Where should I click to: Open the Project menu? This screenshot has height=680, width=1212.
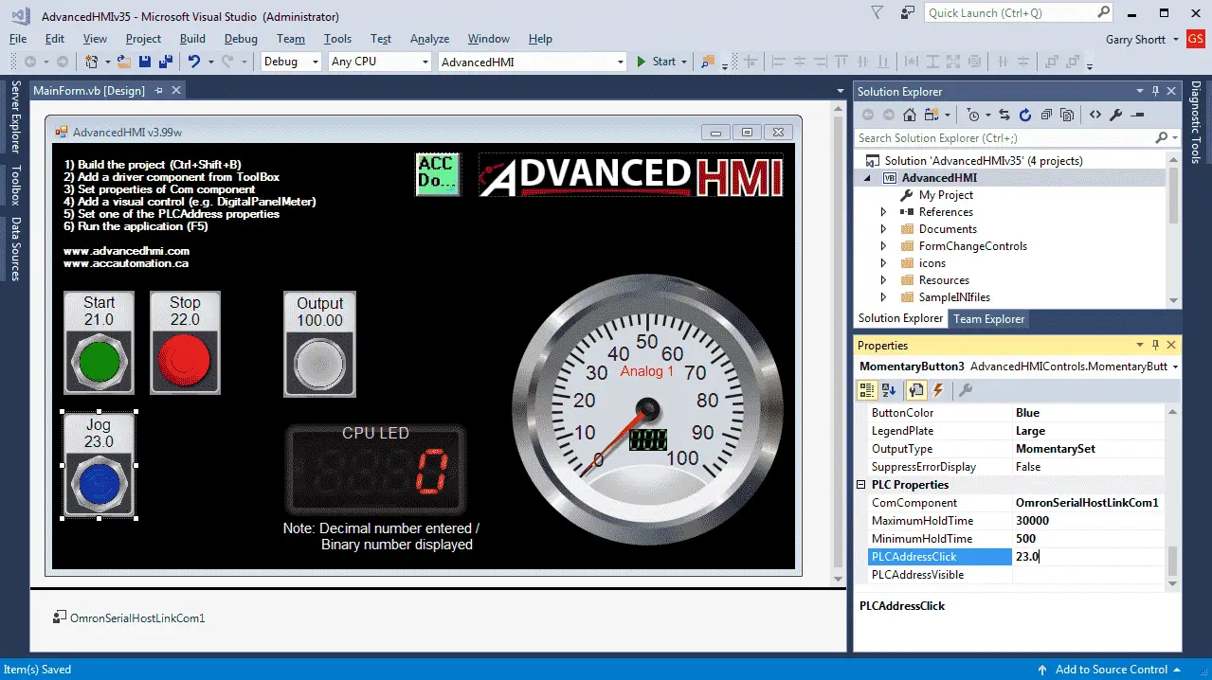pos(143,39)
